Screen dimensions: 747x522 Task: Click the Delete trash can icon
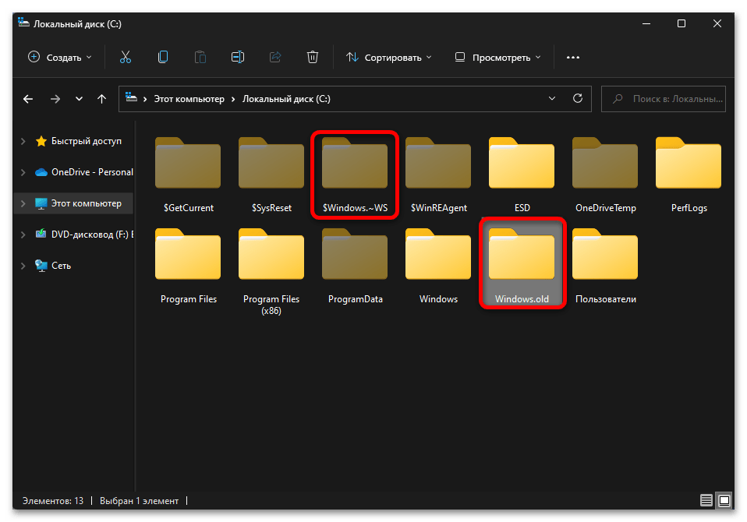click(313, 57)
